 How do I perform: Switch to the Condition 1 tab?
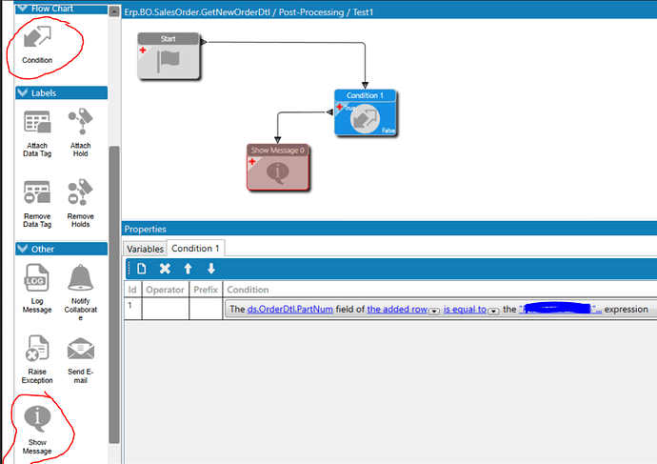[195, 248]
